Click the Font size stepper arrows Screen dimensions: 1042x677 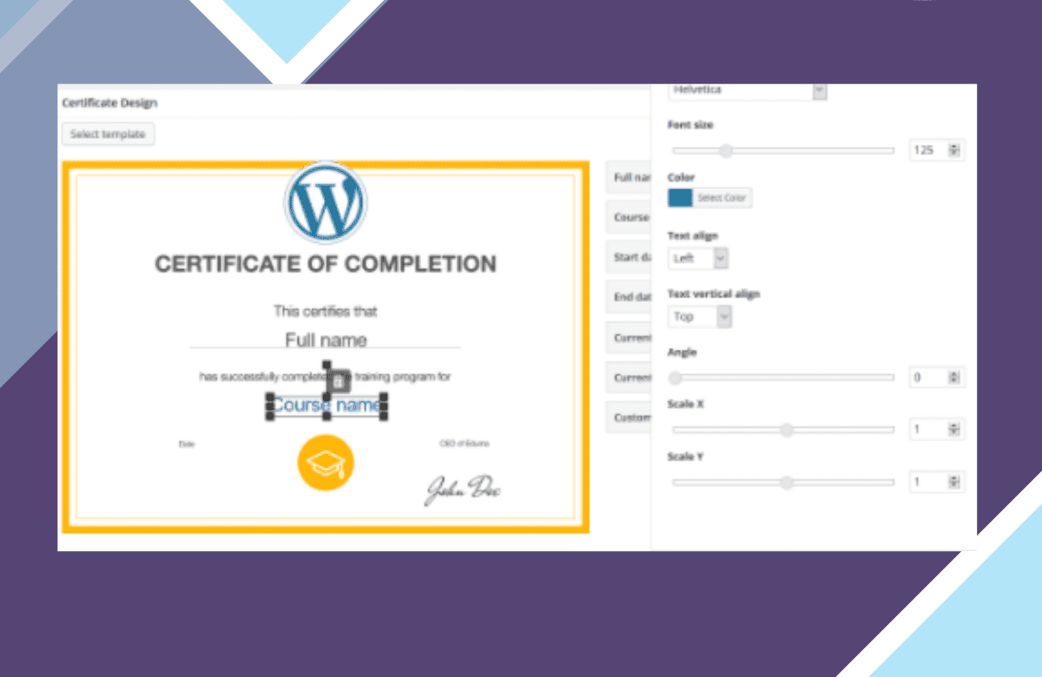pyautogui.click(x=953, y=150)
